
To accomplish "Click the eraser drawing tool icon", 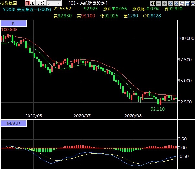I will pyautogui.click(x=182, y=4).
